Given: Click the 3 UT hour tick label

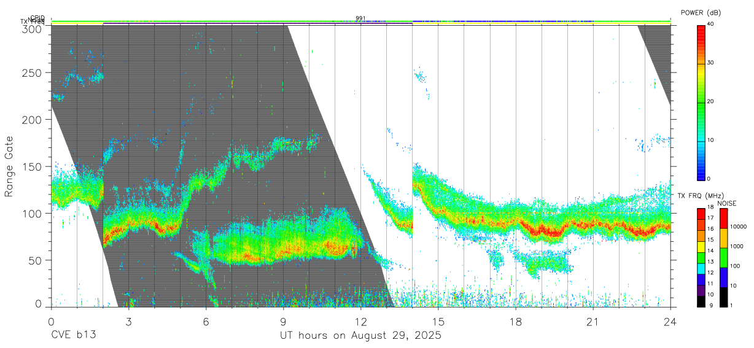Looking at the screenshot, I should [128, 321].
